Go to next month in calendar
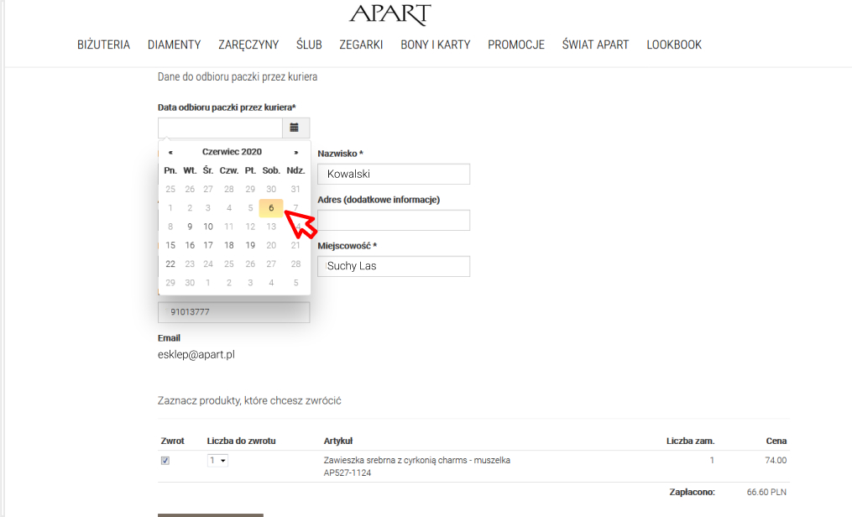The height and width of the screenshot is (517, 852). [295, 153]
